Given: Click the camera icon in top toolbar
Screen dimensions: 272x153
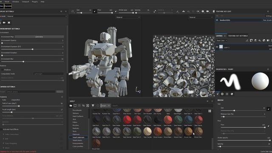Looking at the screenshot, I should point(208,11).
